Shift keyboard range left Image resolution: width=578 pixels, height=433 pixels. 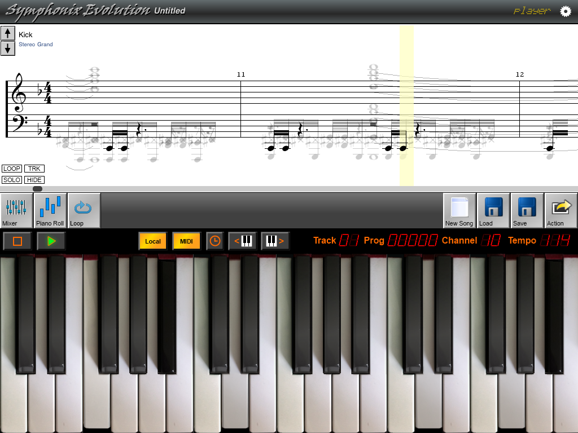click(x=243, y=241)
